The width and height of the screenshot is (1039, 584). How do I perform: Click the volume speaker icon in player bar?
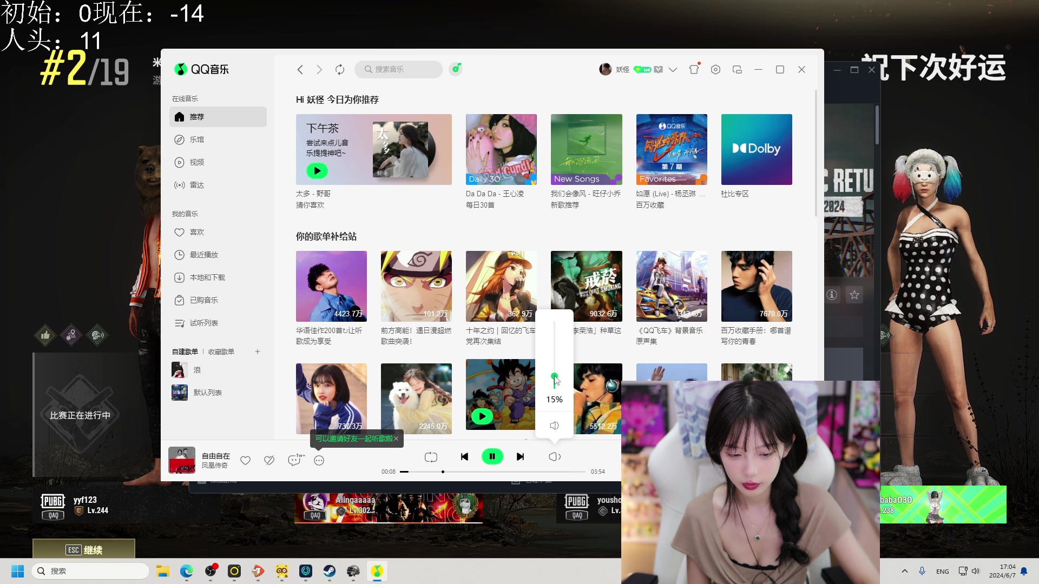[x=555, y=457]
